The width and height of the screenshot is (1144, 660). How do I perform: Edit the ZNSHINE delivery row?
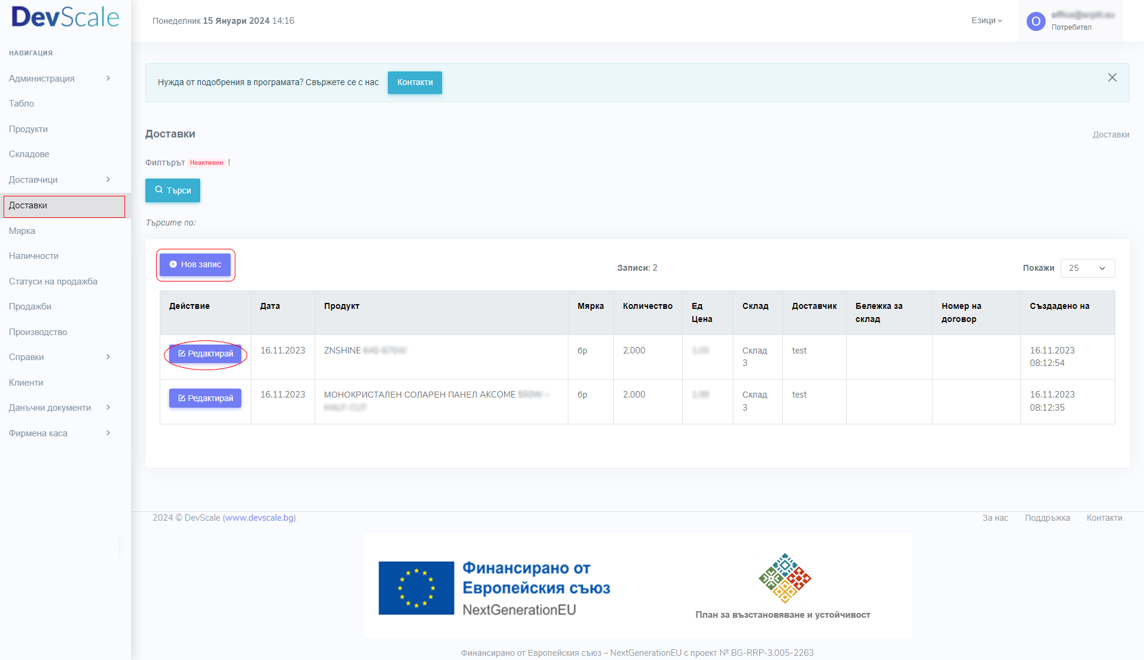pyautogui.click(x=205, y=354)
